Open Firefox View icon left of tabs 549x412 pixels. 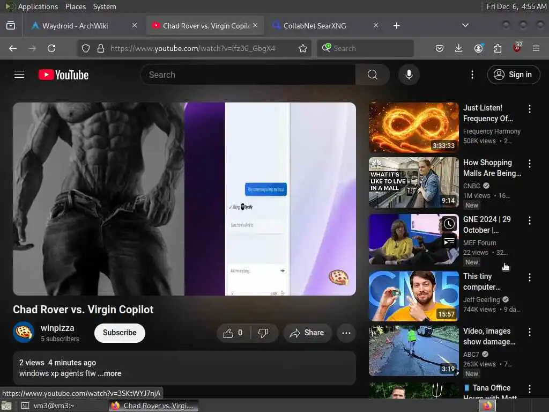pyautogui.click(x=11, y=26)
